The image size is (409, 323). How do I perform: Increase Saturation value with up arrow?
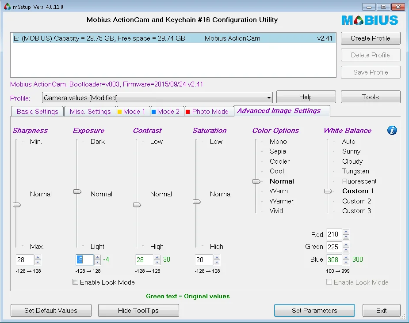click(217, 257)
